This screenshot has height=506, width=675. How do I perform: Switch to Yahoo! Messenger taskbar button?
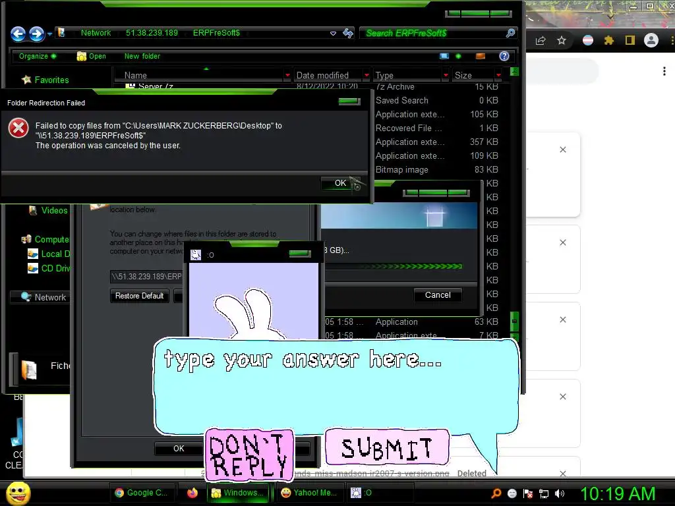(309, 493)
